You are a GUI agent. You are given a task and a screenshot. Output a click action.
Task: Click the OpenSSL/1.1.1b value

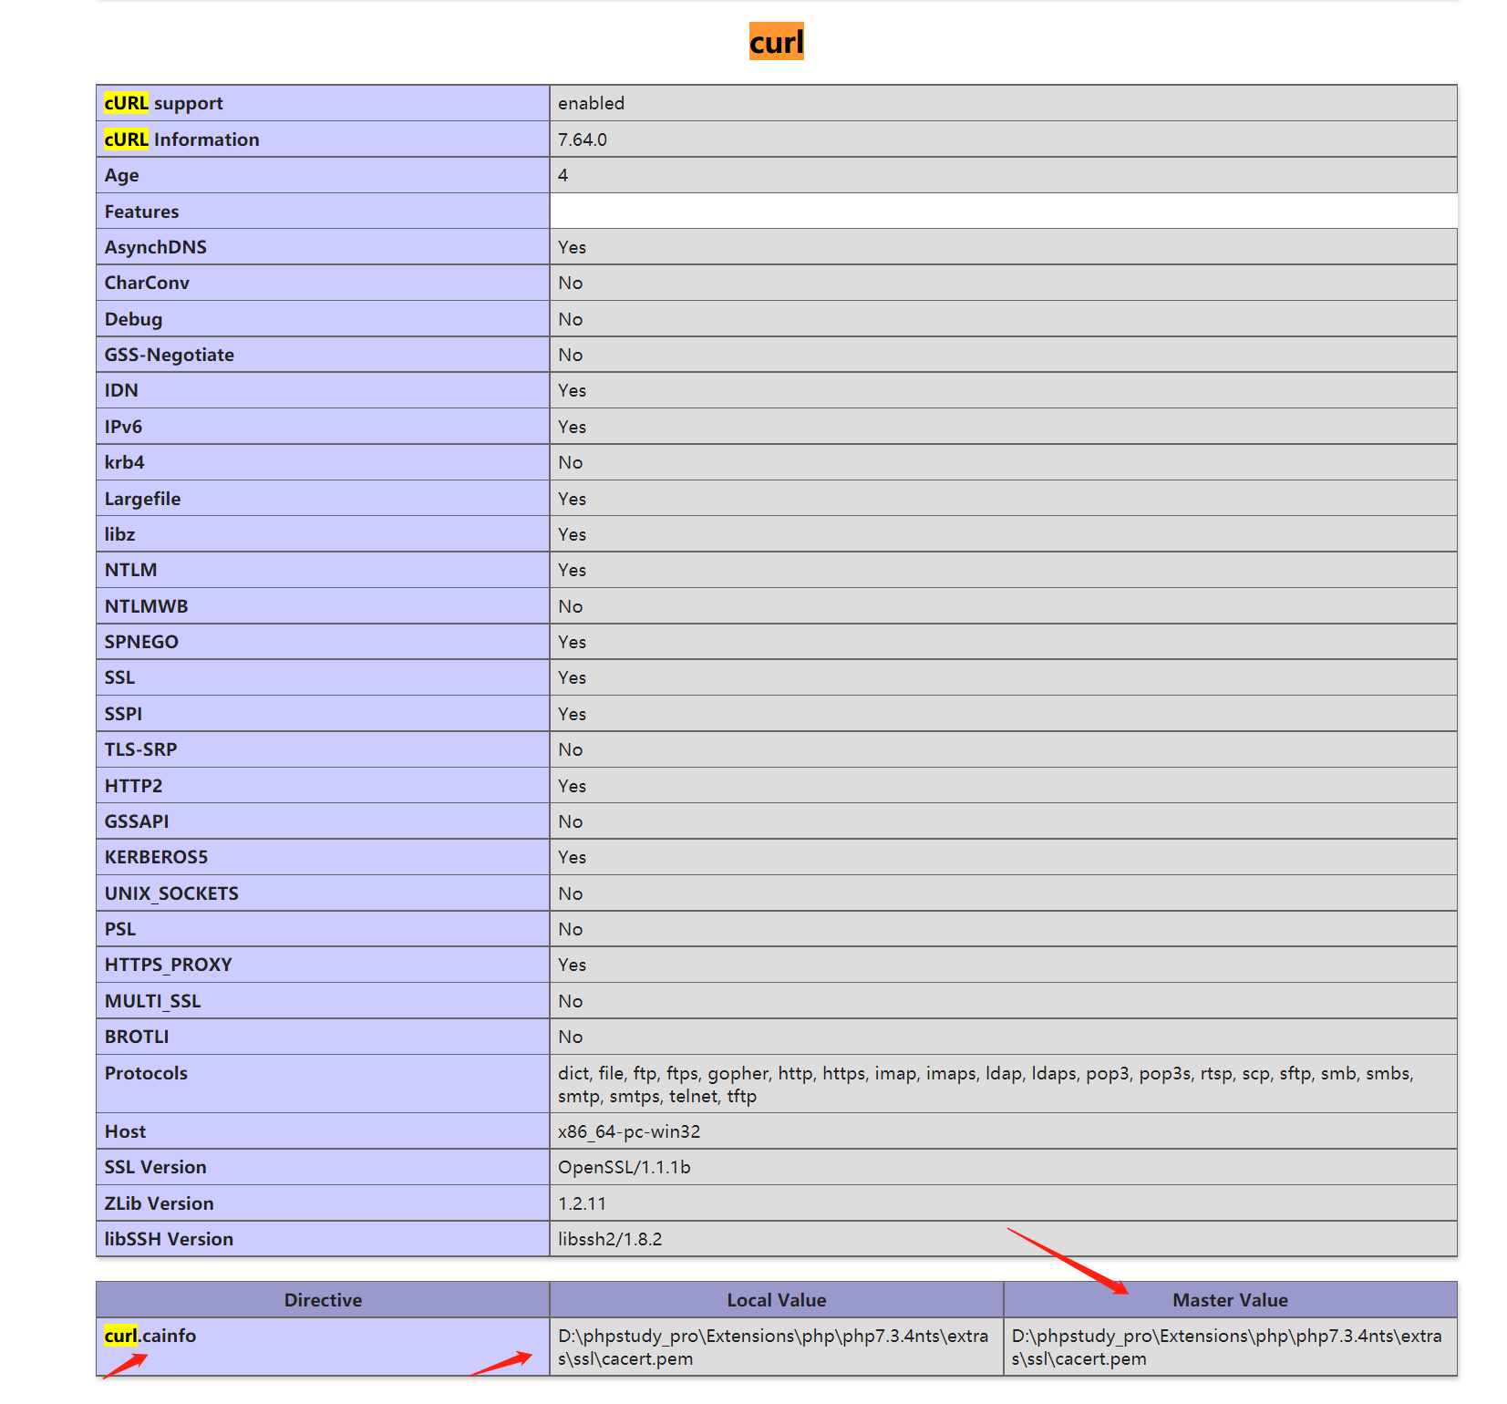[x=624, y=1167]
